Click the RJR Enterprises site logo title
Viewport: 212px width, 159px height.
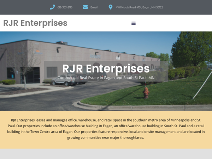tap(35, 23)
